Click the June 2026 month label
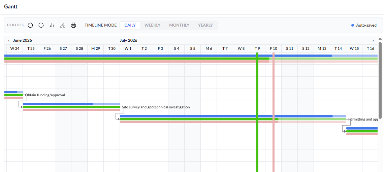Viewport: 384px width, 172px height. coord(23,40)
